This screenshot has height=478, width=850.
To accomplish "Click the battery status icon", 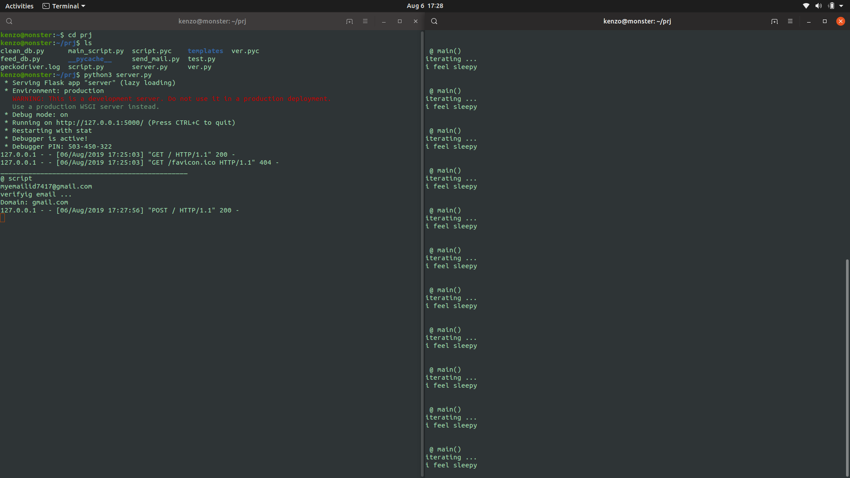I will click(x=831, y=6).
